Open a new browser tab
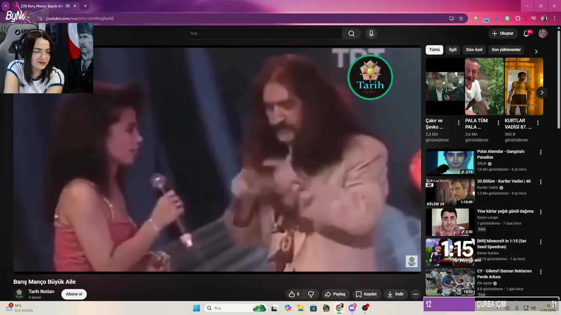 85,6
